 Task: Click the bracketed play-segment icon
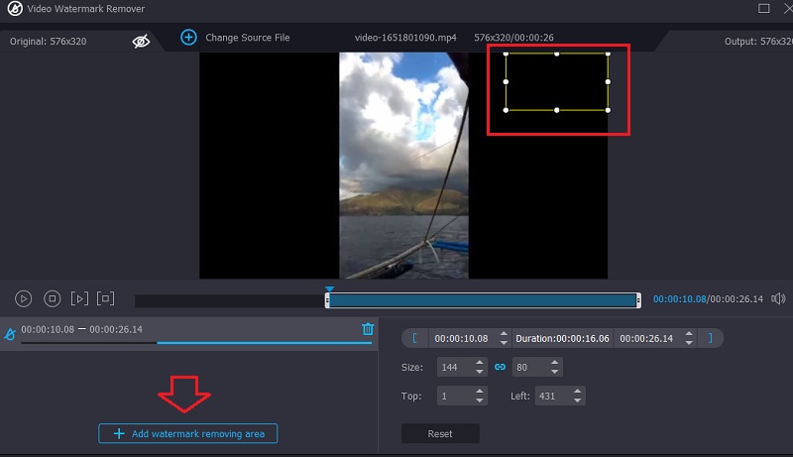pyautogui.click(x=79, y=298)
